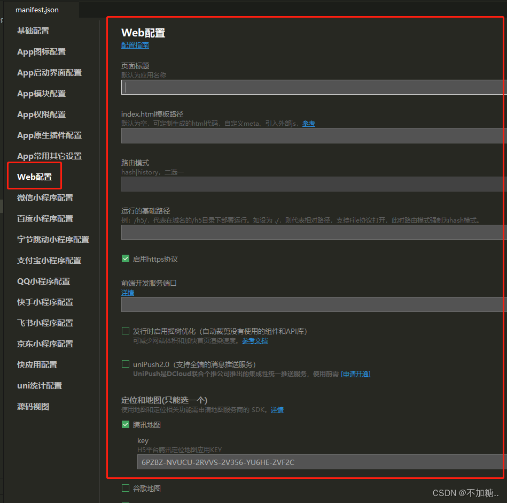This screenshot has width=507, height=503.
Task: Open 详情 link under 前端开发服务端口
Action: pos(128,293)
